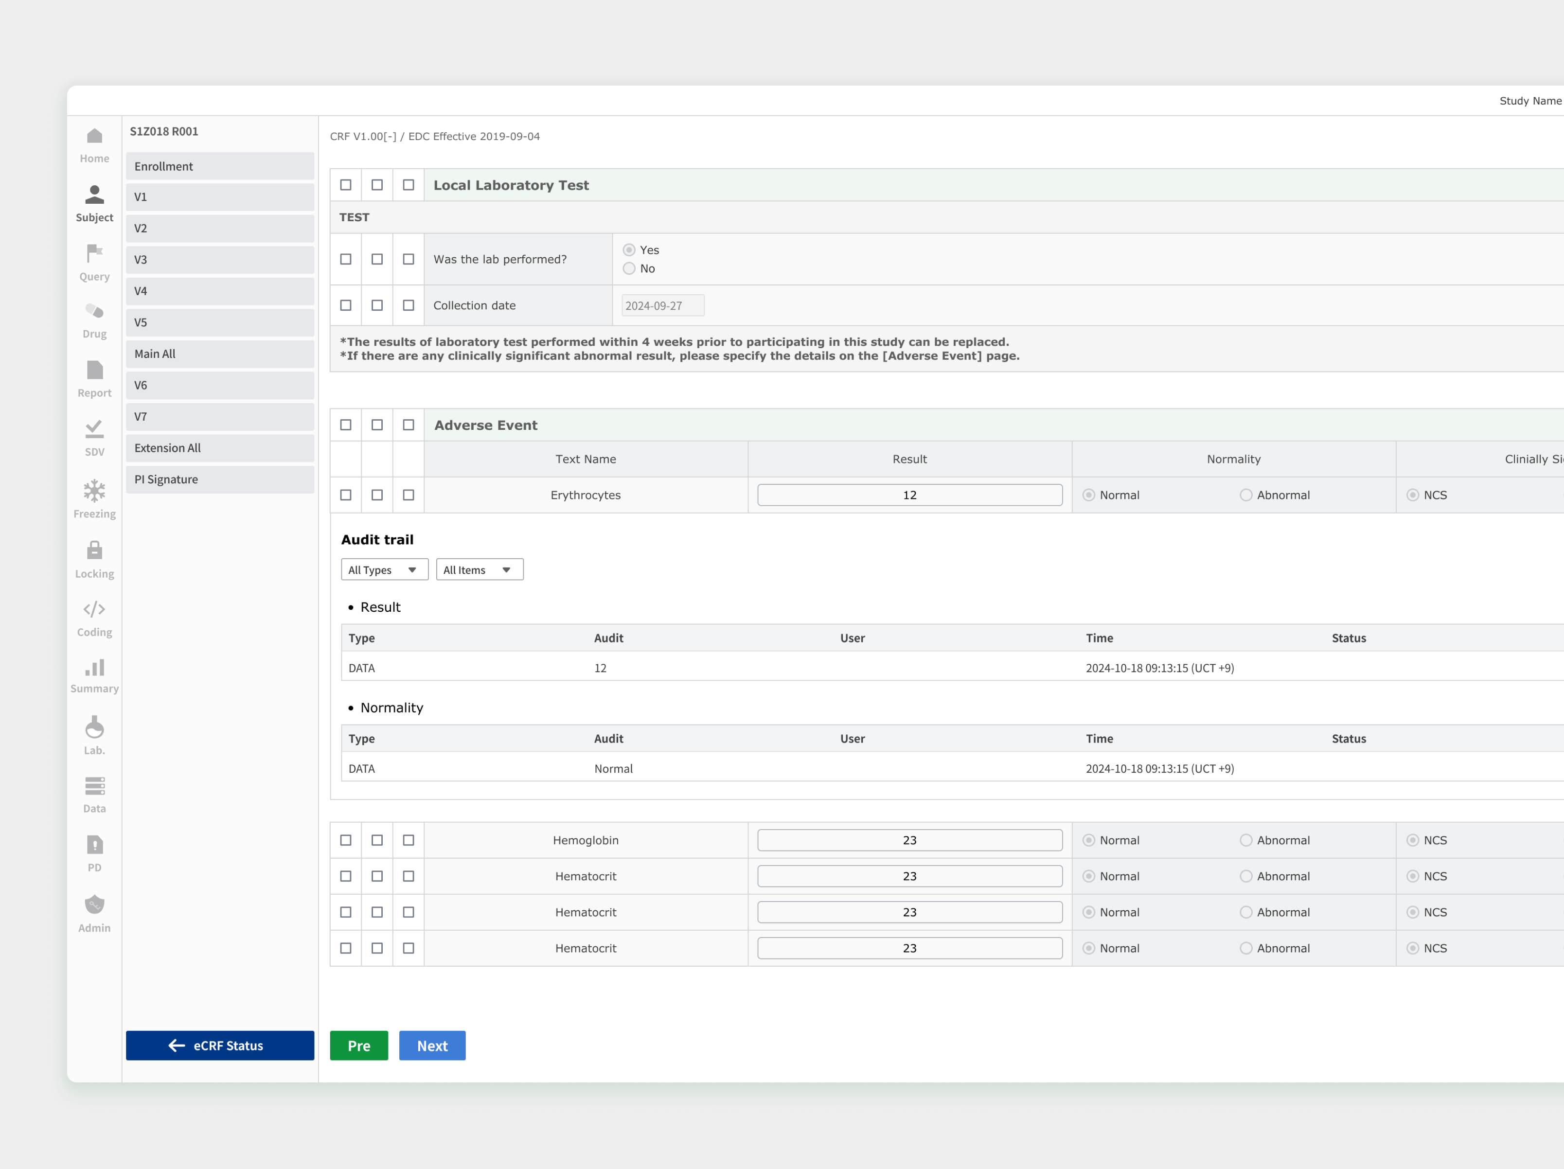
Task: Open the Freezing snowflake icon
Action: [x=94, y=491]
